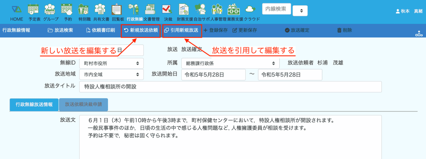The height and width of the screenshot is (159, 426).
Task: Click the 放送タイトル input field
Action: point(230,87)
